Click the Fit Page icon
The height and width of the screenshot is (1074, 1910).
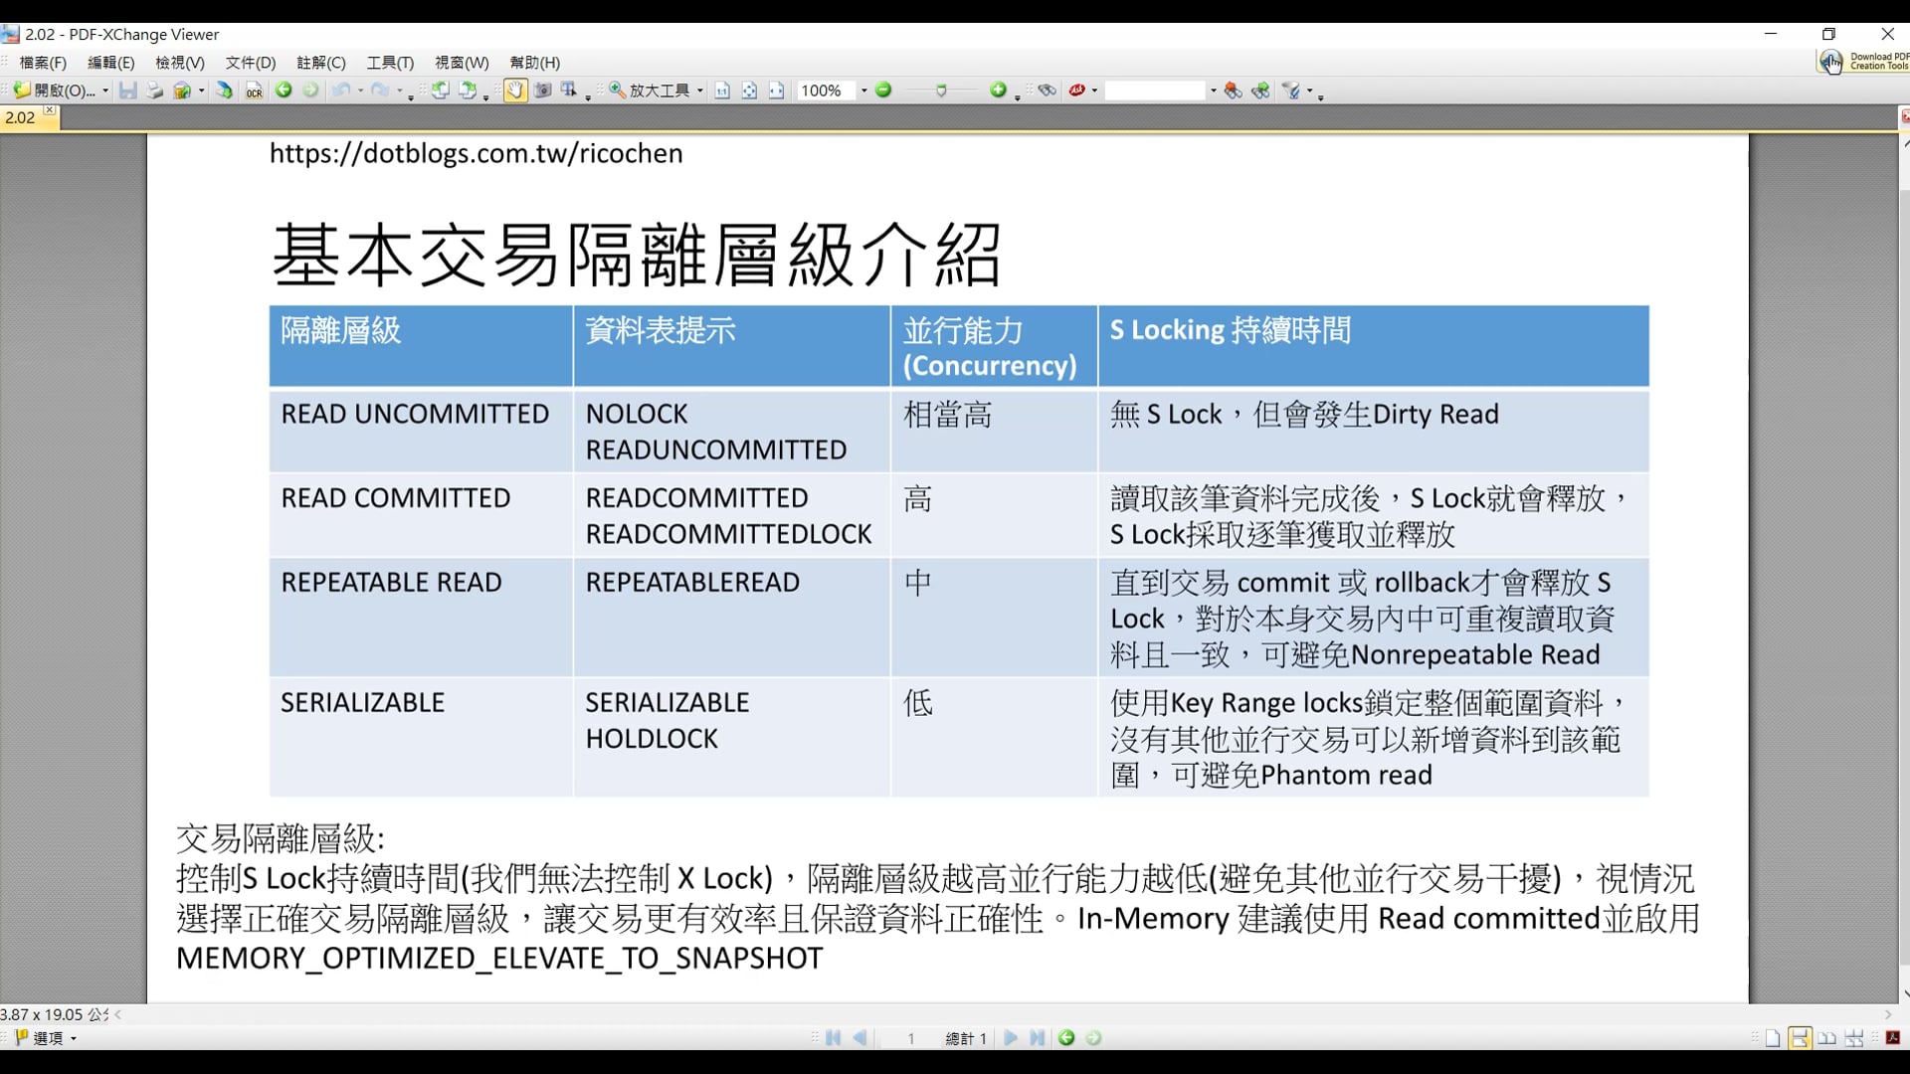749,90
